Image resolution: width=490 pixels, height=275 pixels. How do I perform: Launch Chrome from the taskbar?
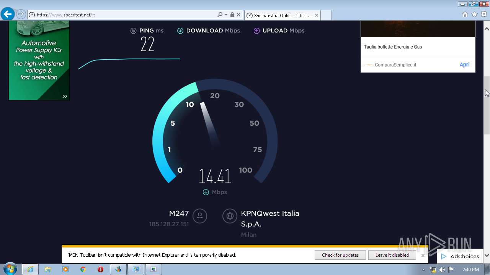(x=83, y=269)
